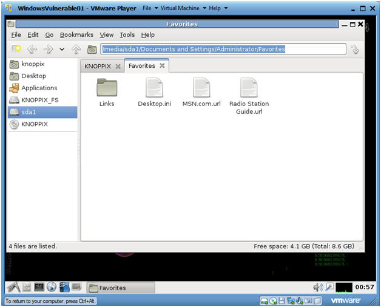Viewport: 381px width, 307px height.
Task: Go forward using the right arrow icon
Action: (x=48, y=49)
